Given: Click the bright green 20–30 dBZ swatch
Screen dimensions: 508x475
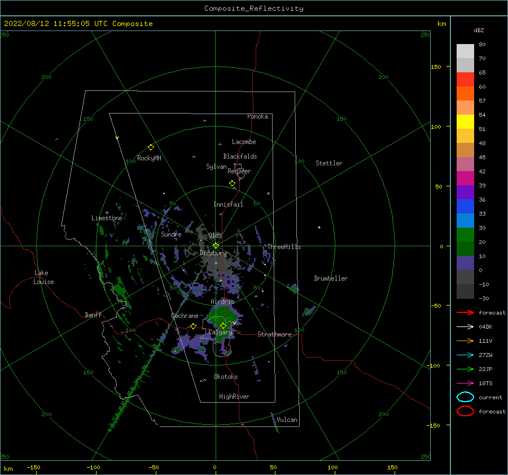Looking at the screenshot, I should pos(465,235).
